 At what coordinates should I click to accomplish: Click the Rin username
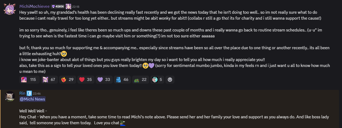click(x=22, y=93)
